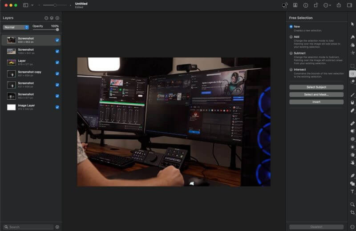Open the filter options icon beside Search

[57, 227]
